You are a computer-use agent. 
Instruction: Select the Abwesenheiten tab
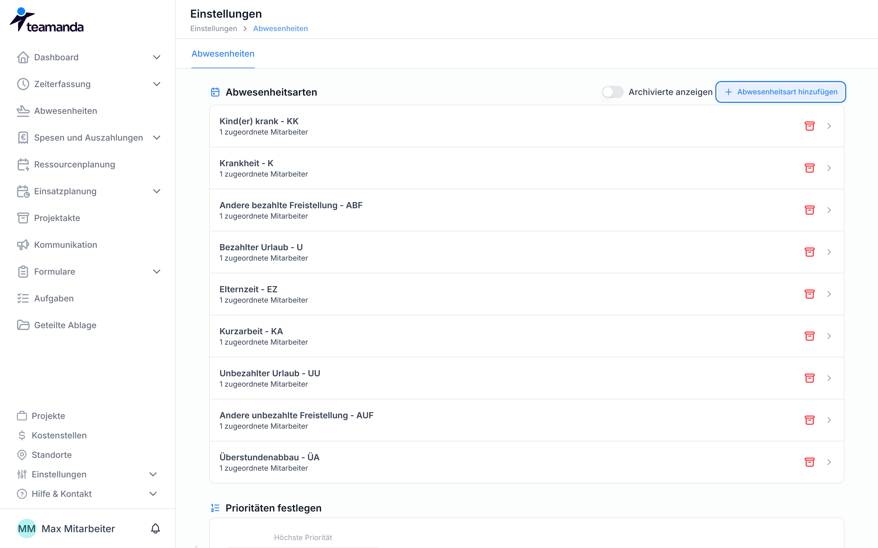point(223,54)
